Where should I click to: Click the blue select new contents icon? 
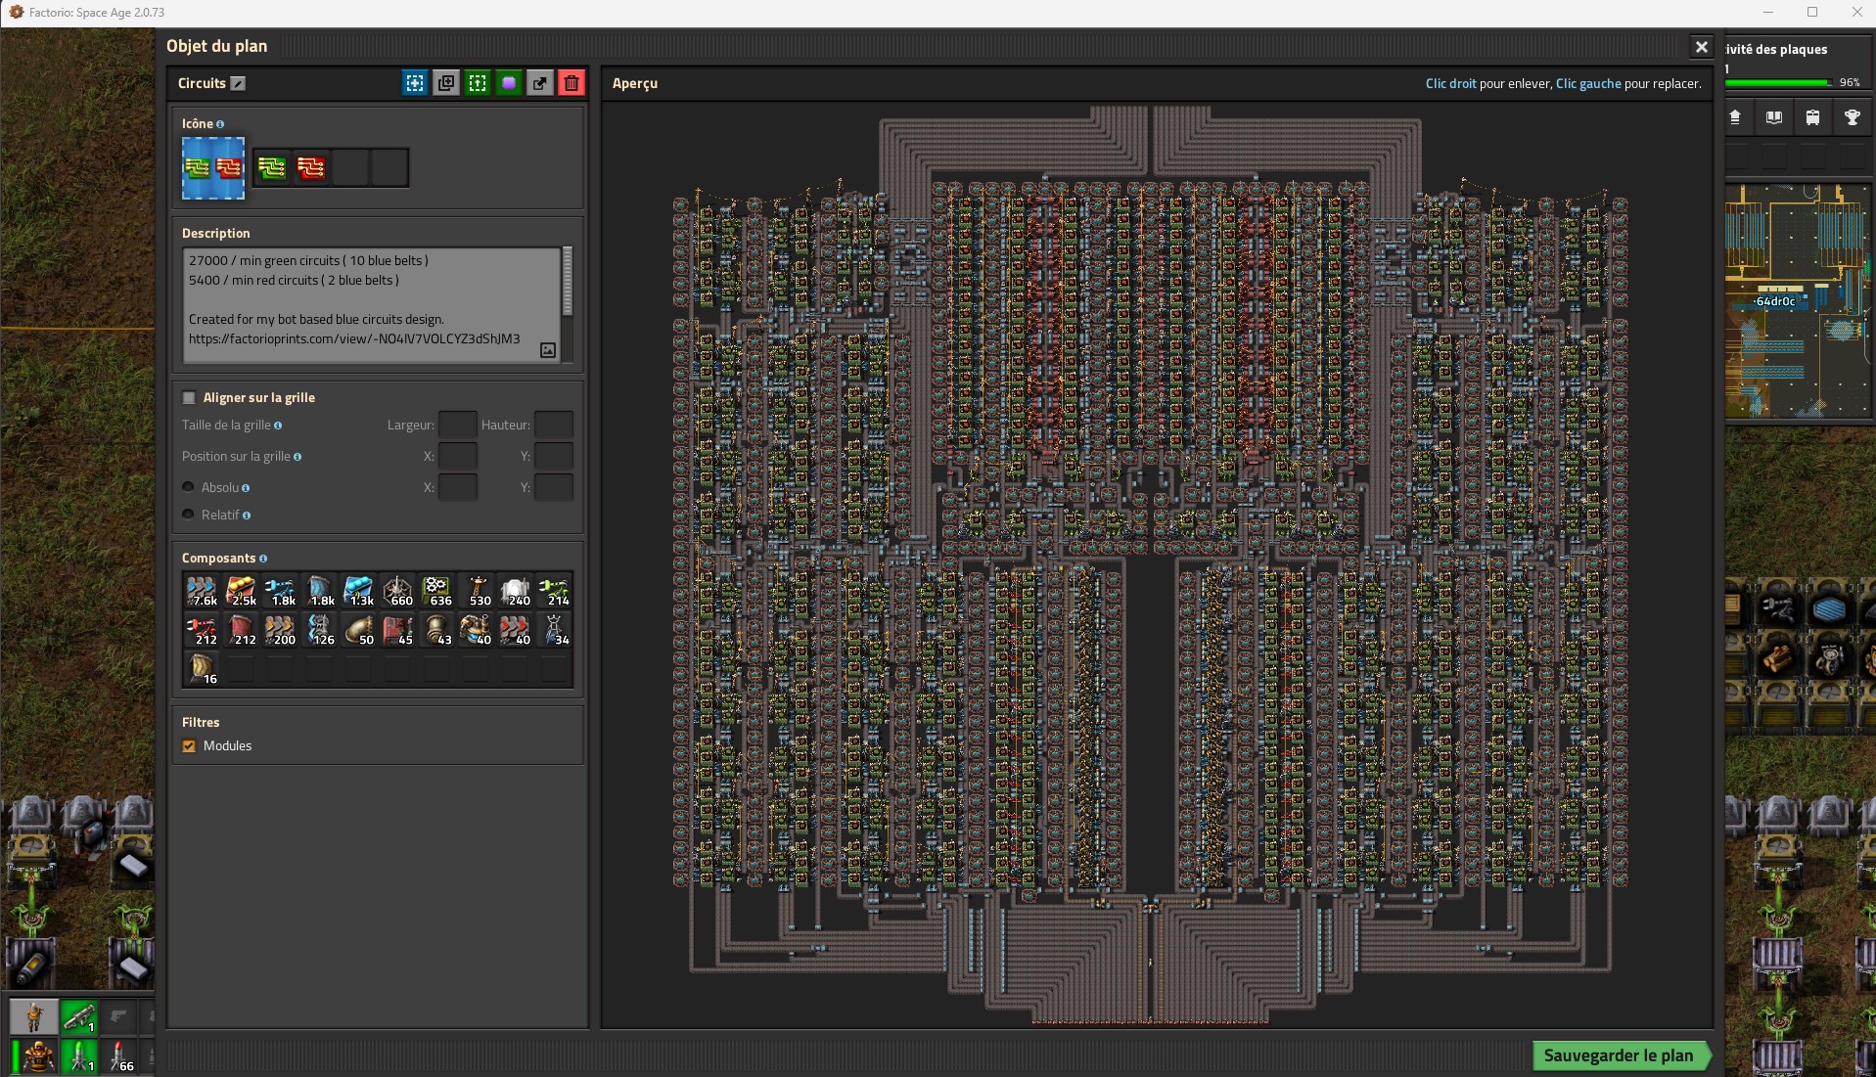[415, 83]
